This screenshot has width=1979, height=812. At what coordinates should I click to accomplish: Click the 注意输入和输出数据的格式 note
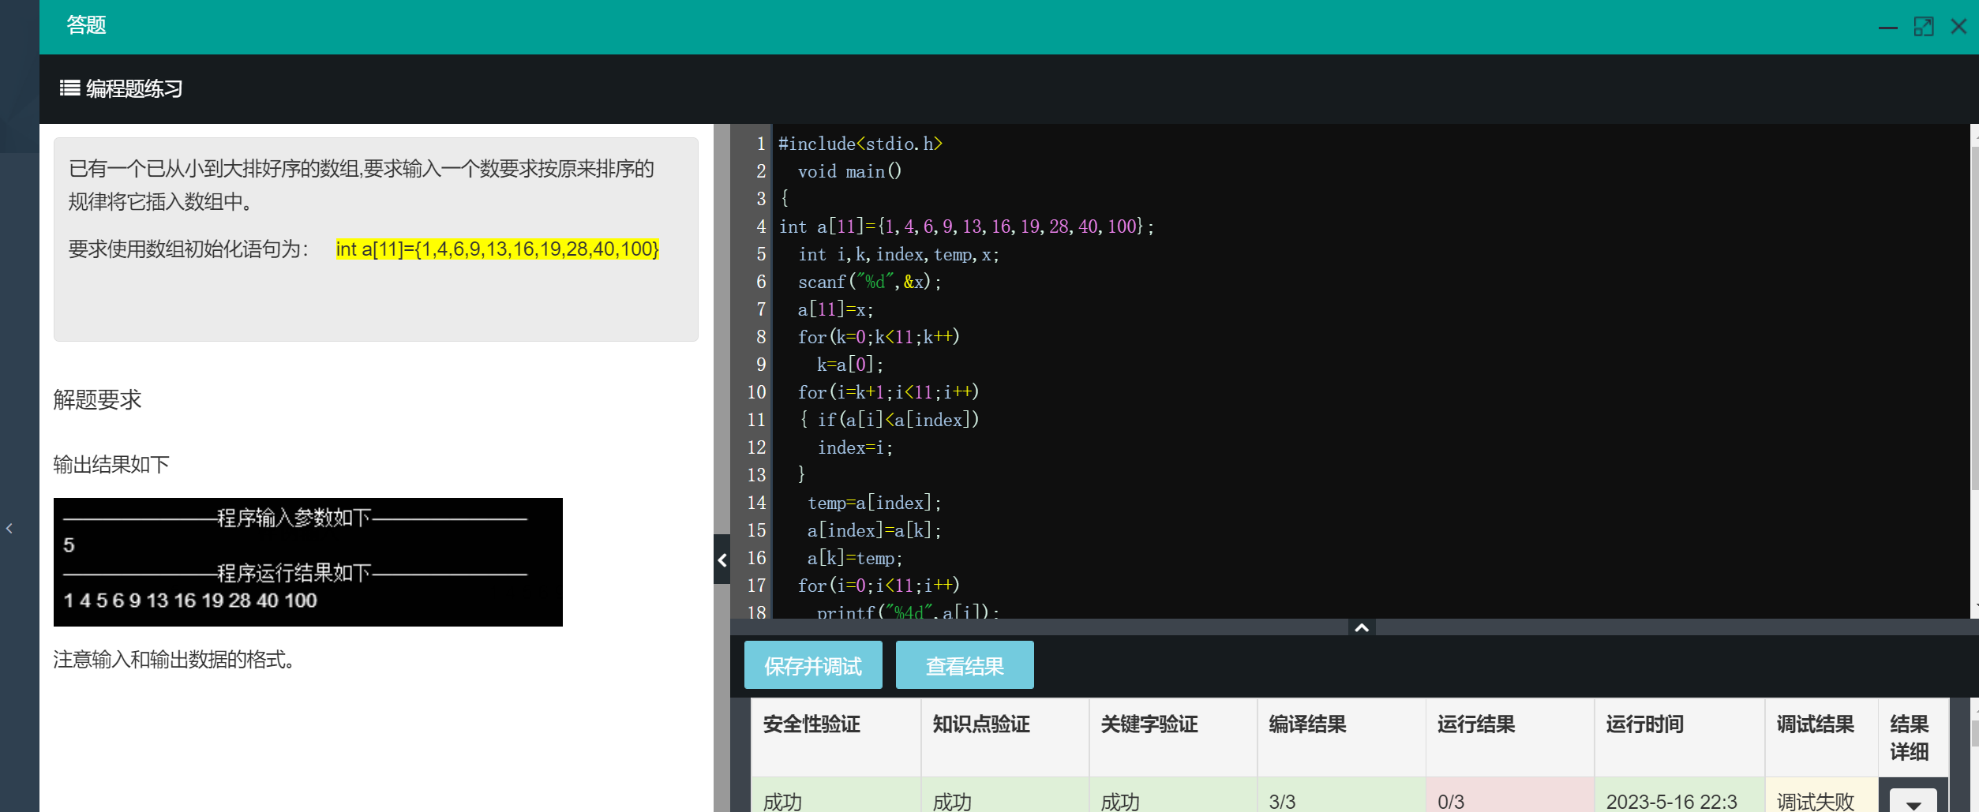[x=174, y=659]
